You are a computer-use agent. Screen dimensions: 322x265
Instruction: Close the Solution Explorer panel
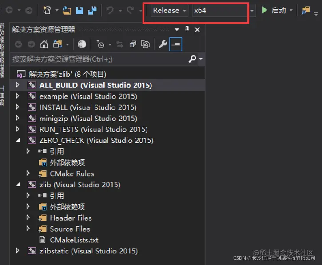pos(197,30)
